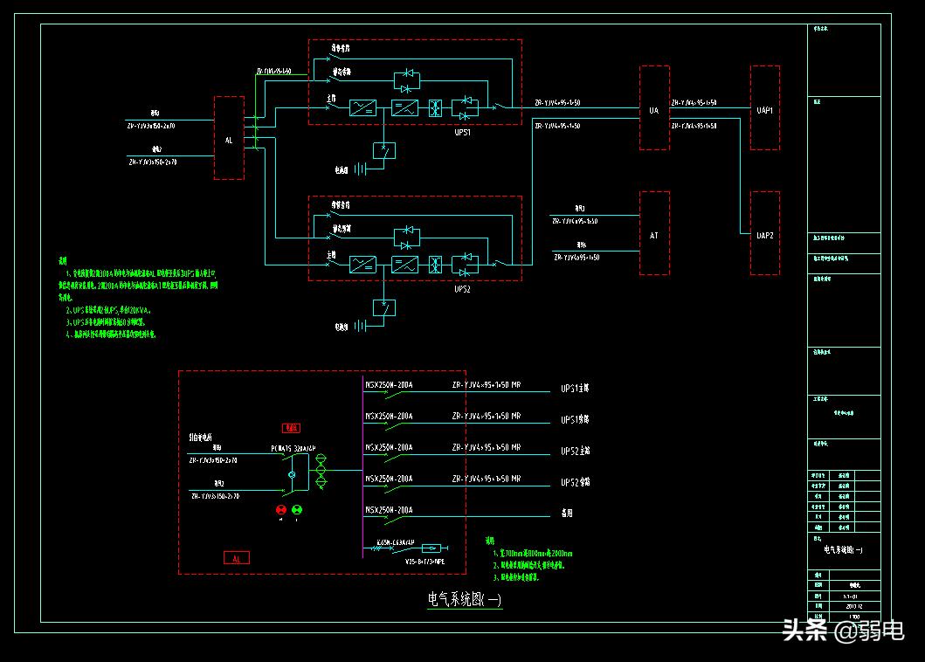Image resolution: width=925 pixels, height=662 pixels.
Task: Click the red indicator lamp symbol
Action: tap(281, 509)
